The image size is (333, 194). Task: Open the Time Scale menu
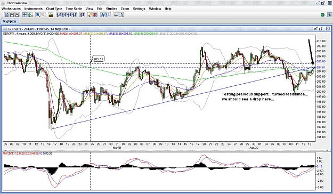coord(74,9)
